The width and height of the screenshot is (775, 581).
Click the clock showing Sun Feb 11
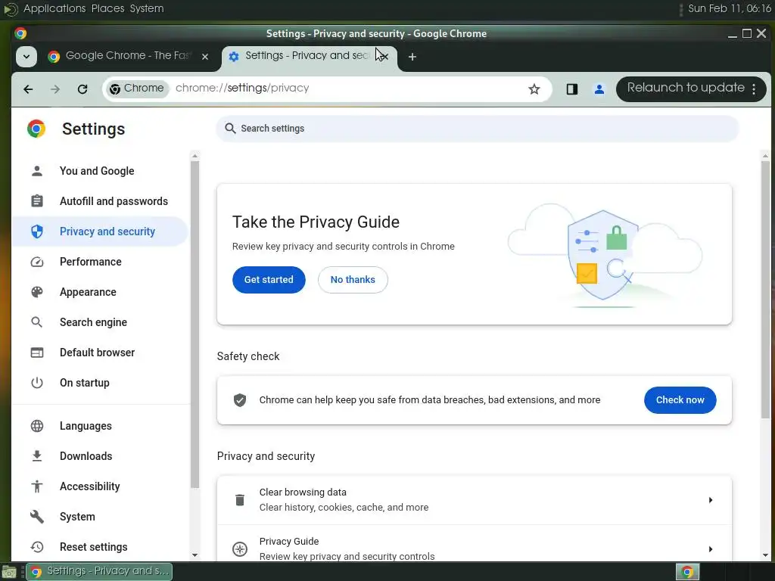point(730,8)
